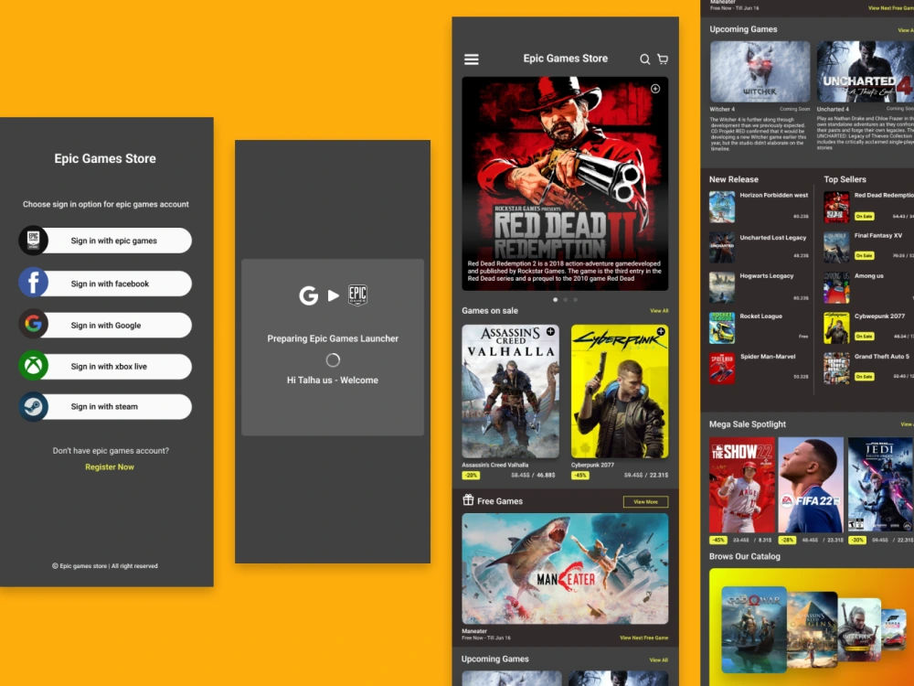Click On Sale badge under Final Fantasy XV
The width and height of the screenshot is (914, 686).
(x=864, y=255)
